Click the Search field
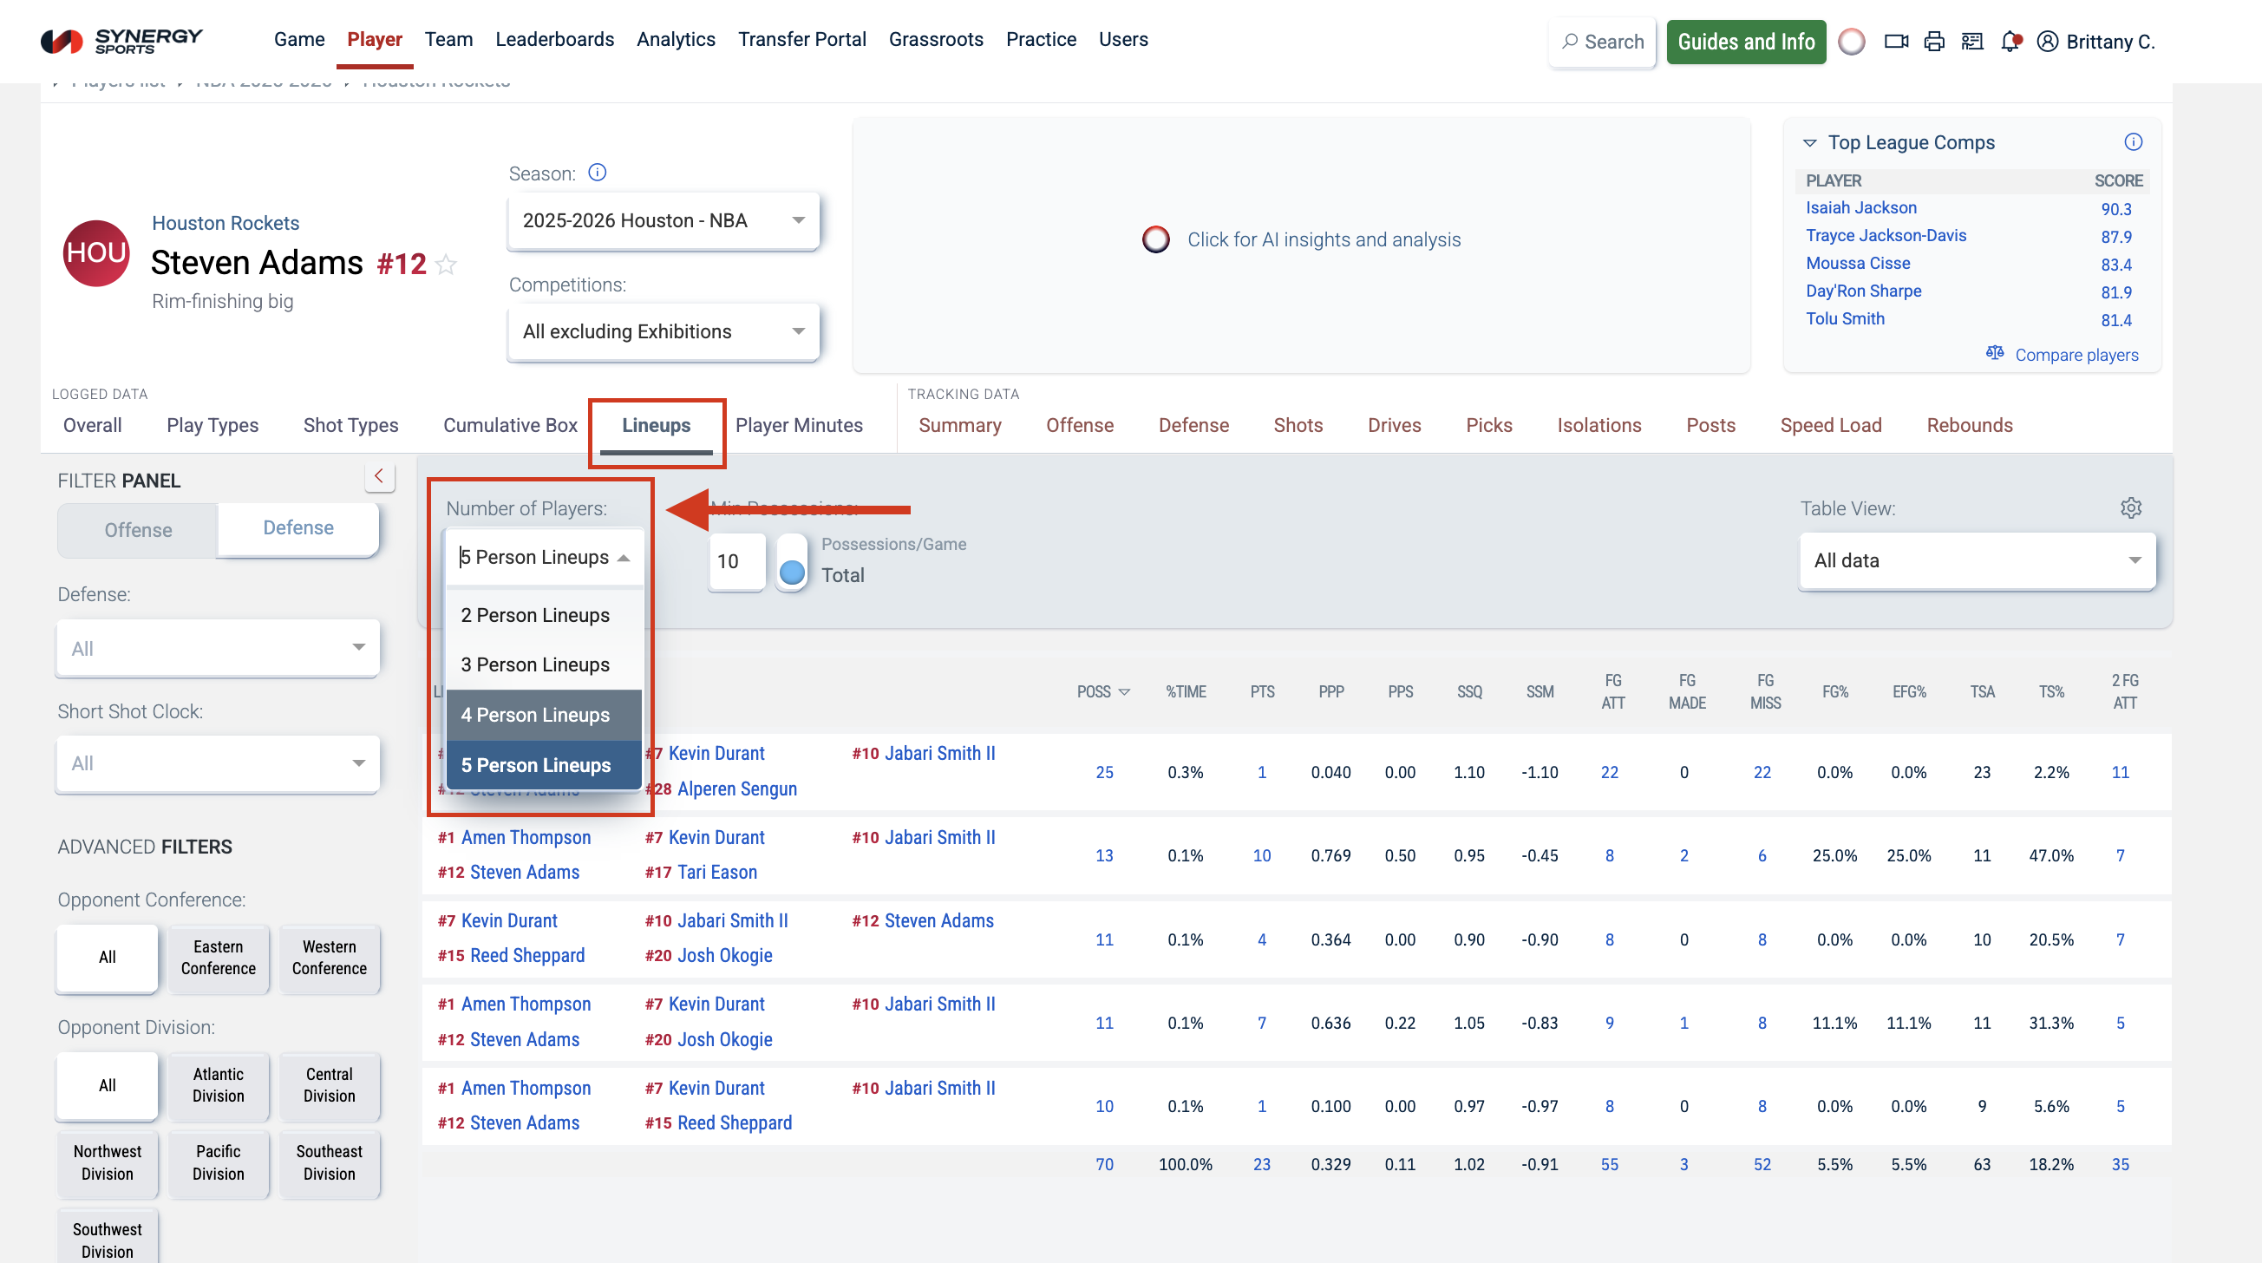Image resolution: width=2262 pixels, height=1263 pixels. 1602,42
